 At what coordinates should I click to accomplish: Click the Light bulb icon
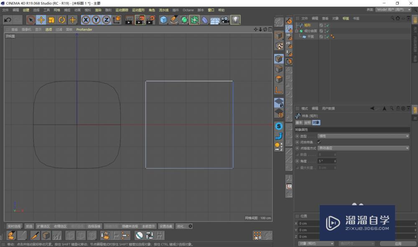pyautogui.click(x=236, y=20)
